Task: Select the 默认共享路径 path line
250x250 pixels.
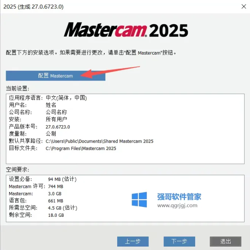Action: (x=81, y=141)
